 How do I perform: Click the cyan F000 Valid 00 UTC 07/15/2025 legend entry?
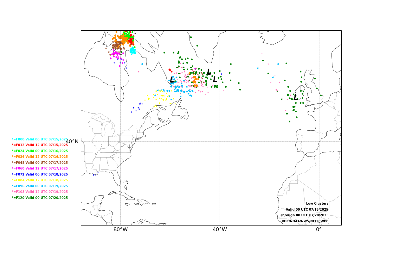pyautogui.click(x=40, y=139)
